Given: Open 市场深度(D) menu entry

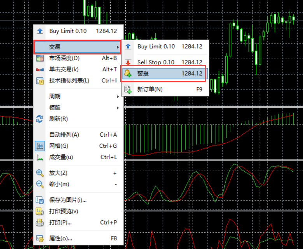Looking at the screenshot, I should coord(78,58).
